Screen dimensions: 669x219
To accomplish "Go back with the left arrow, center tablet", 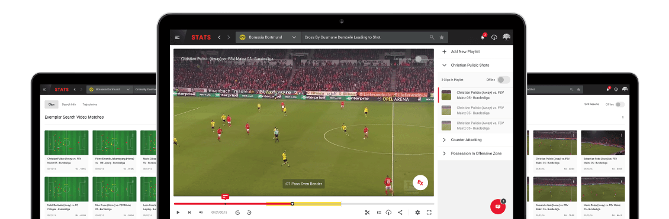I will point(219,37).
